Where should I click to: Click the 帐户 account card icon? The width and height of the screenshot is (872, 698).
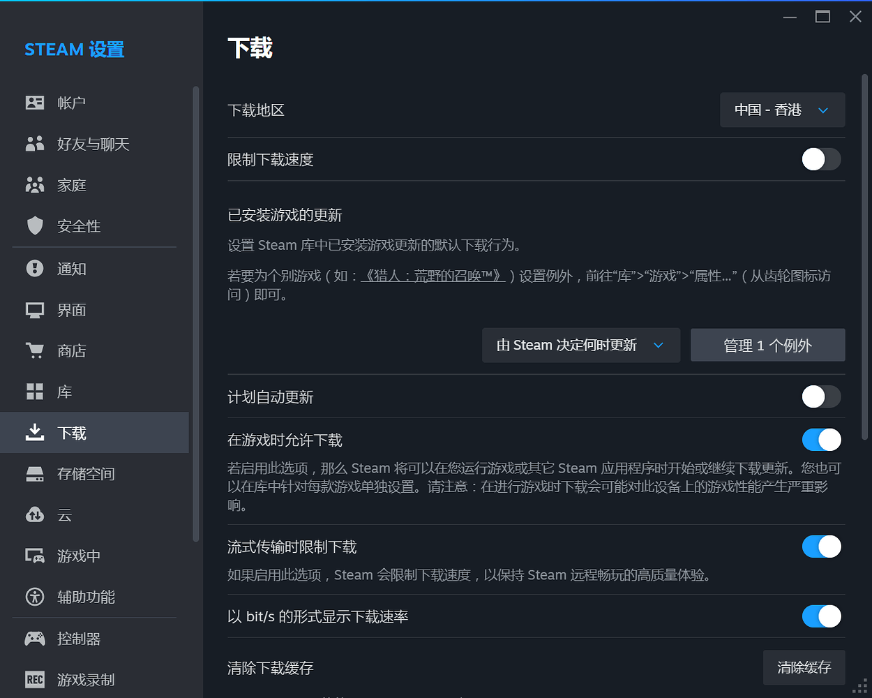(35, 103)
